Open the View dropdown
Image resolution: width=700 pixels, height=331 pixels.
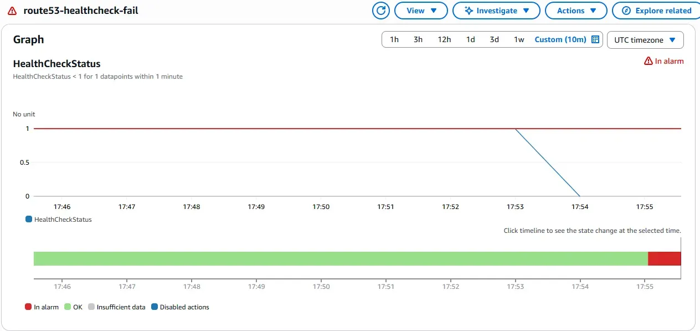pyautogui.click(x=421, y=10)
